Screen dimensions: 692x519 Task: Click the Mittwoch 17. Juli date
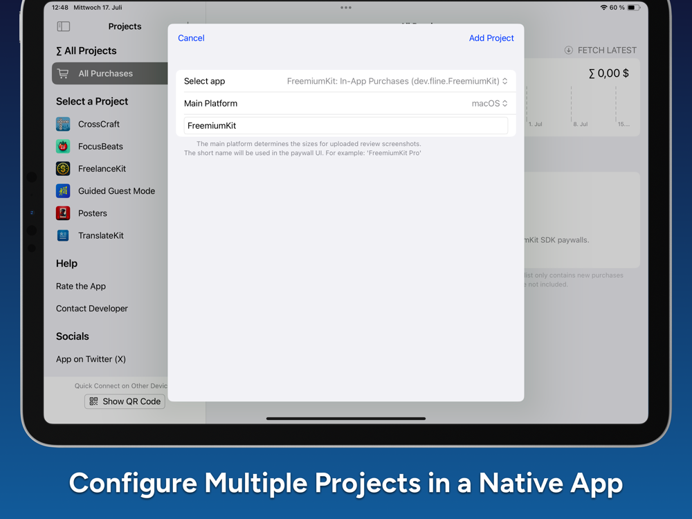98,8
